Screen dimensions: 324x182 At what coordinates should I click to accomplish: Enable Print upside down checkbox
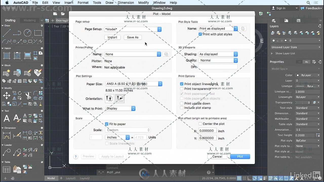tap(181, 103)
